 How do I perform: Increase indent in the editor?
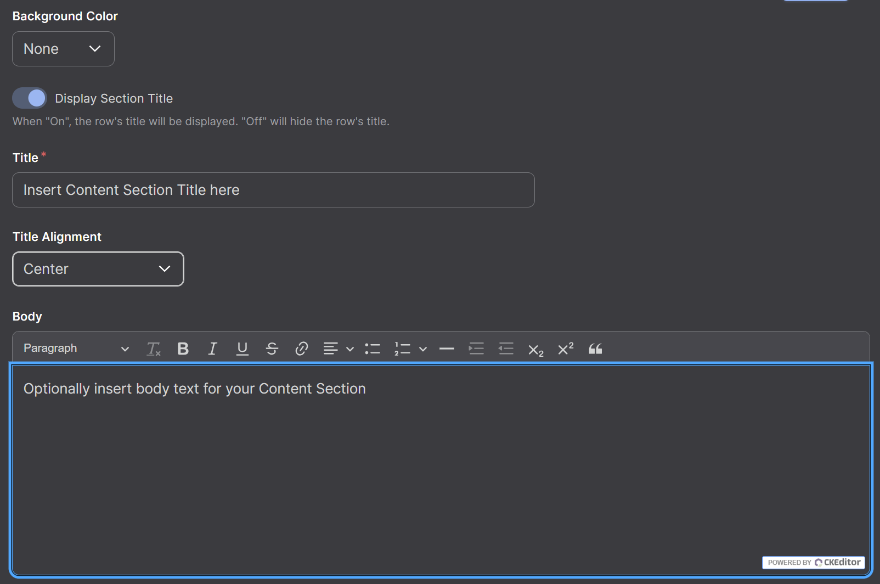tap(476, 349)
